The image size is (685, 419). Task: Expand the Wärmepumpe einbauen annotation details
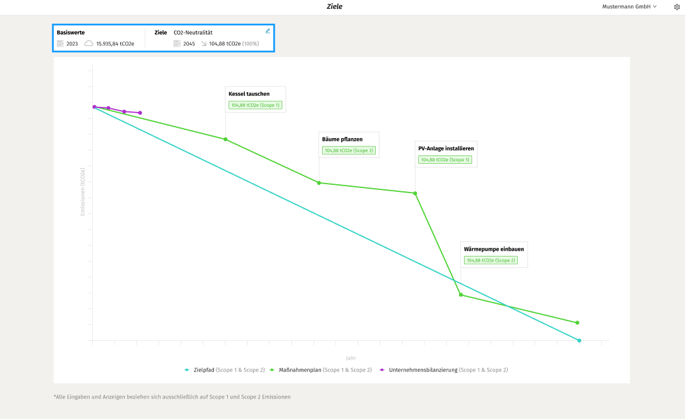tap(494, 249)
